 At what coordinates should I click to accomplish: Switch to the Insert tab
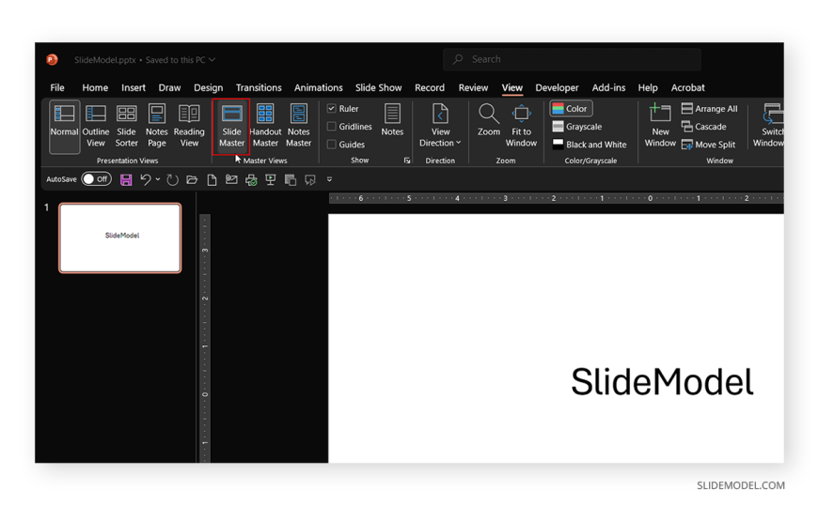(134, 87)
